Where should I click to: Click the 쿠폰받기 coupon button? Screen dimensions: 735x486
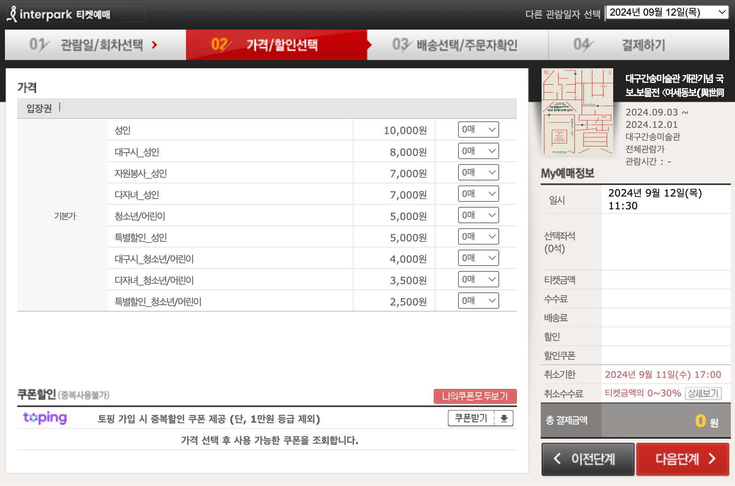[471, 418]
